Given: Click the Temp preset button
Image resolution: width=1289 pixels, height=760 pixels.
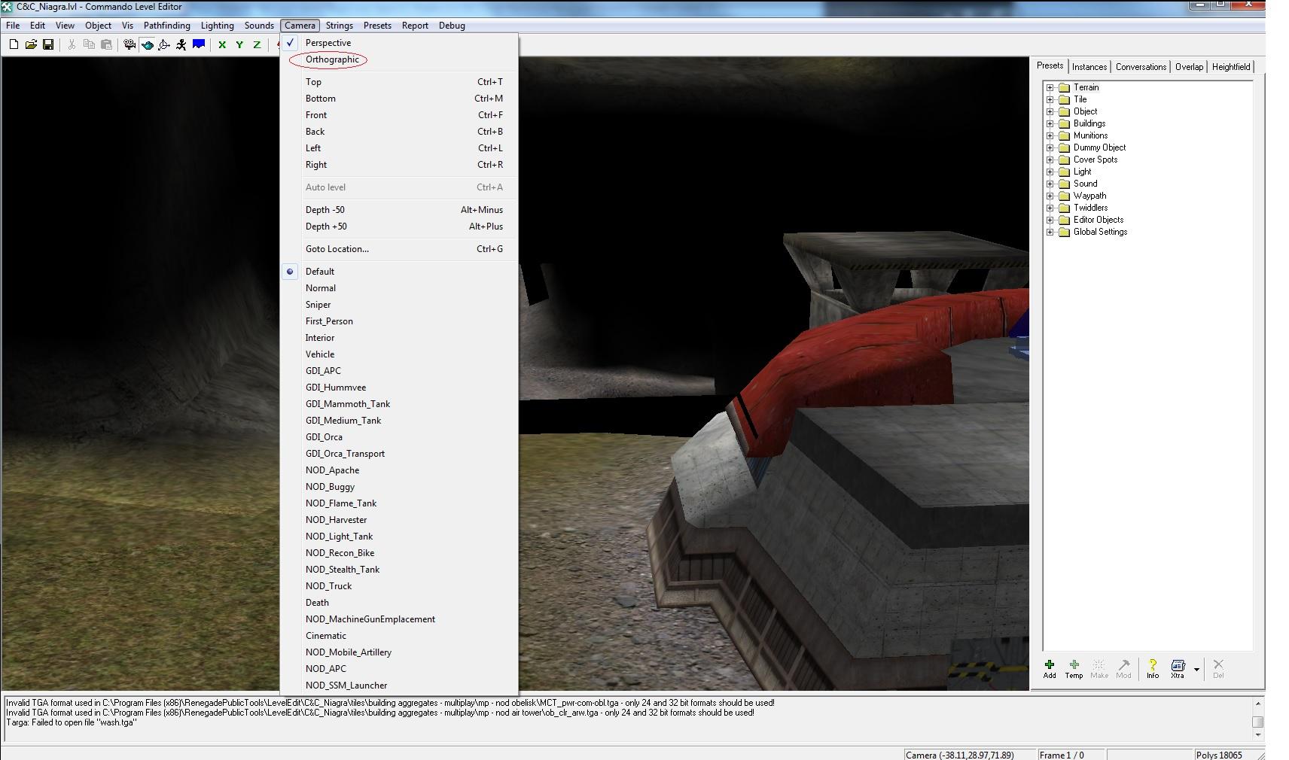Looking at the screenshot, I should pos(1074,668).
